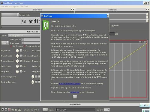Click the rewind to start transport button
Screen dimensions: 150x112
3,110
